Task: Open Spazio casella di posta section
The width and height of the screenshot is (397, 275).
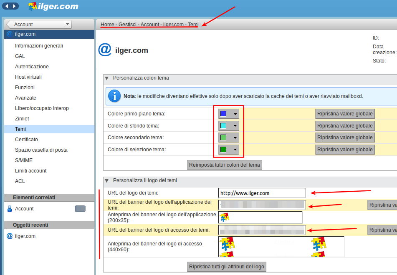Action: (x=41, y=150)
